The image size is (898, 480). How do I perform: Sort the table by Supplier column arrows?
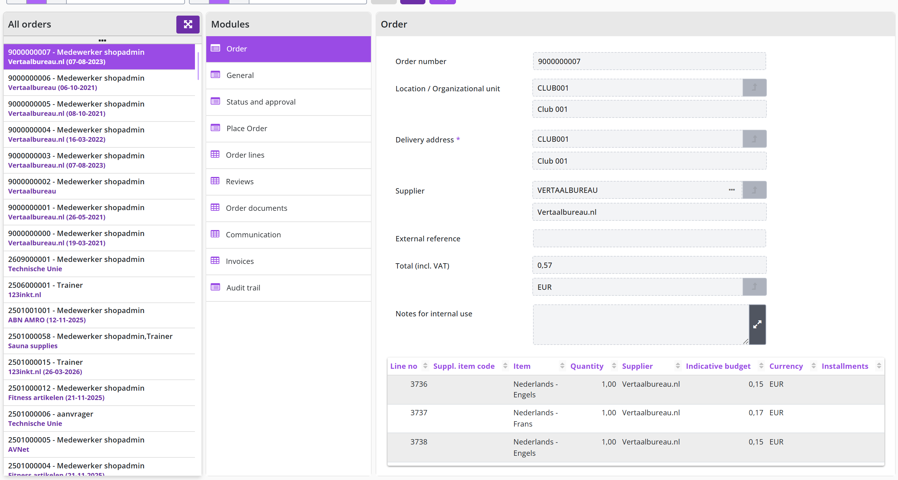(678, 366)
